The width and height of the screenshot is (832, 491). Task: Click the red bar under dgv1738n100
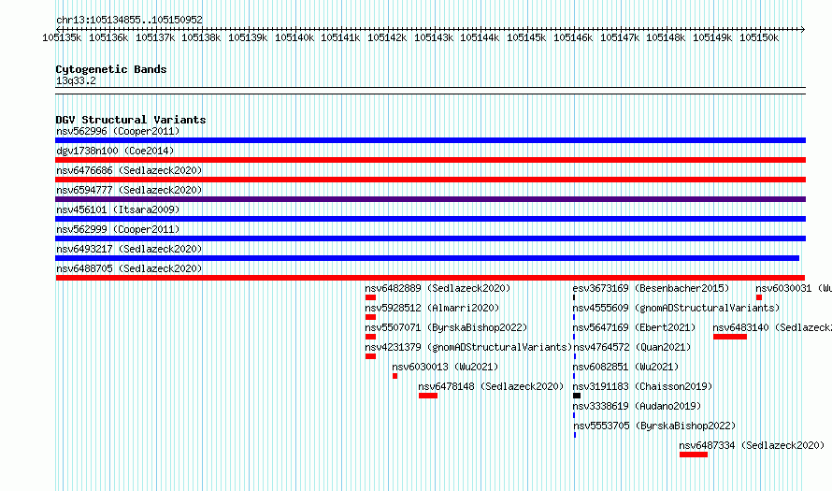point(430,160)
